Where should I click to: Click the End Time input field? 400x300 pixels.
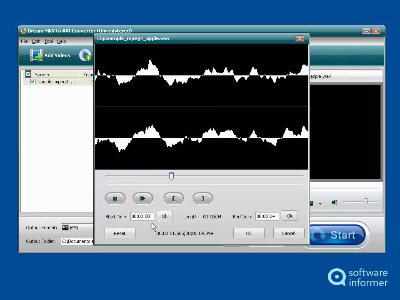(x=267, y=216)
